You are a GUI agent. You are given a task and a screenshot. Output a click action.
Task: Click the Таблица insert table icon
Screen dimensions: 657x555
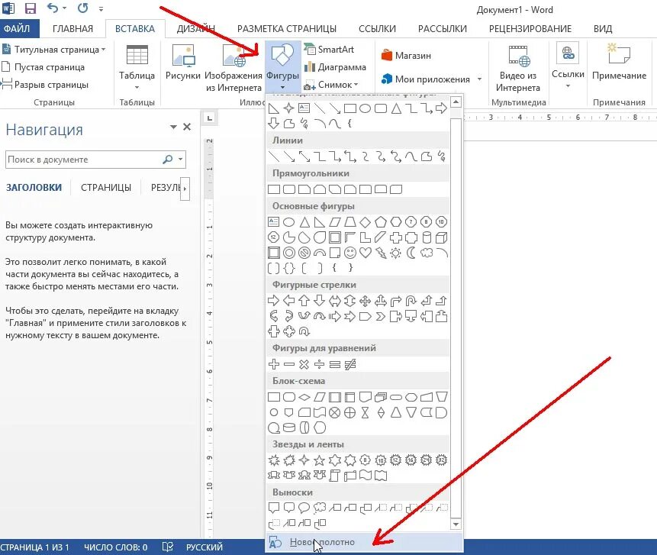[x=137, y=54]
